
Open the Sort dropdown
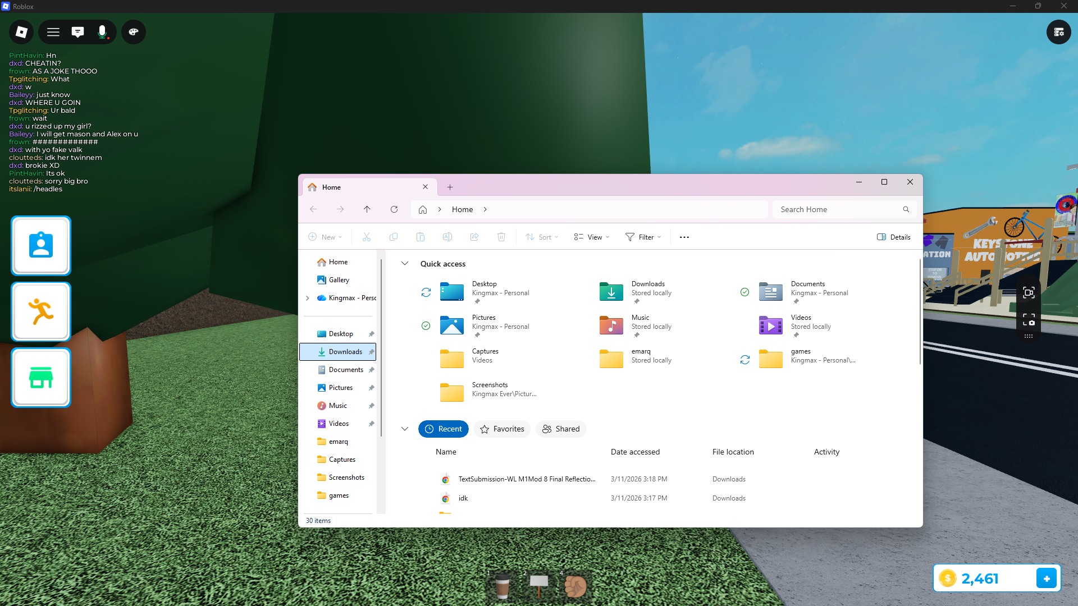pyautogui.click(x=542, y=237)
